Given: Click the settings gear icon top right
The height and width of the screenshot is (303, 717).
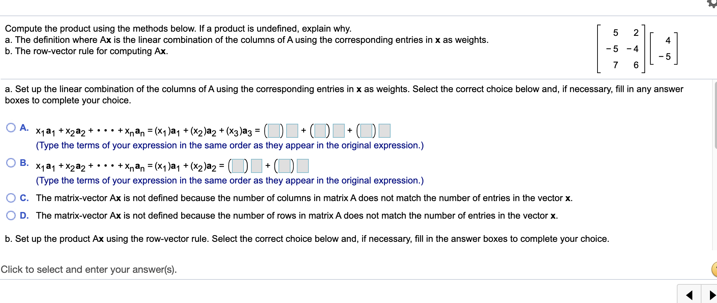Looking at the screenshot, I should click(x=713, y=4).
